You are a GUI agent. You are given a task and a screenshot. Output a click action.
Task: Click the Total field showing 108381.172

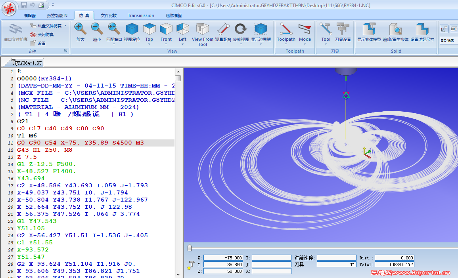pos(395,265)
